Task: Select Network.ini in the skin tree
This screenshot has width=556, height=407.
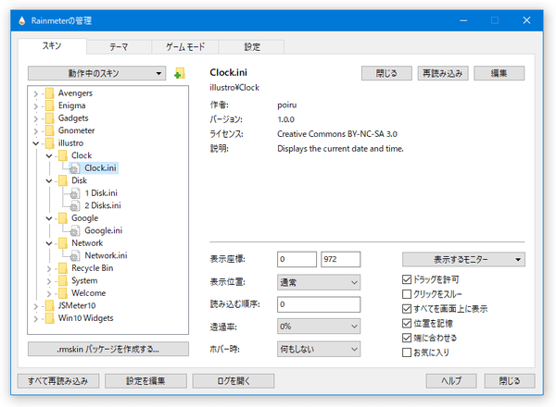Action: [106, 255]
